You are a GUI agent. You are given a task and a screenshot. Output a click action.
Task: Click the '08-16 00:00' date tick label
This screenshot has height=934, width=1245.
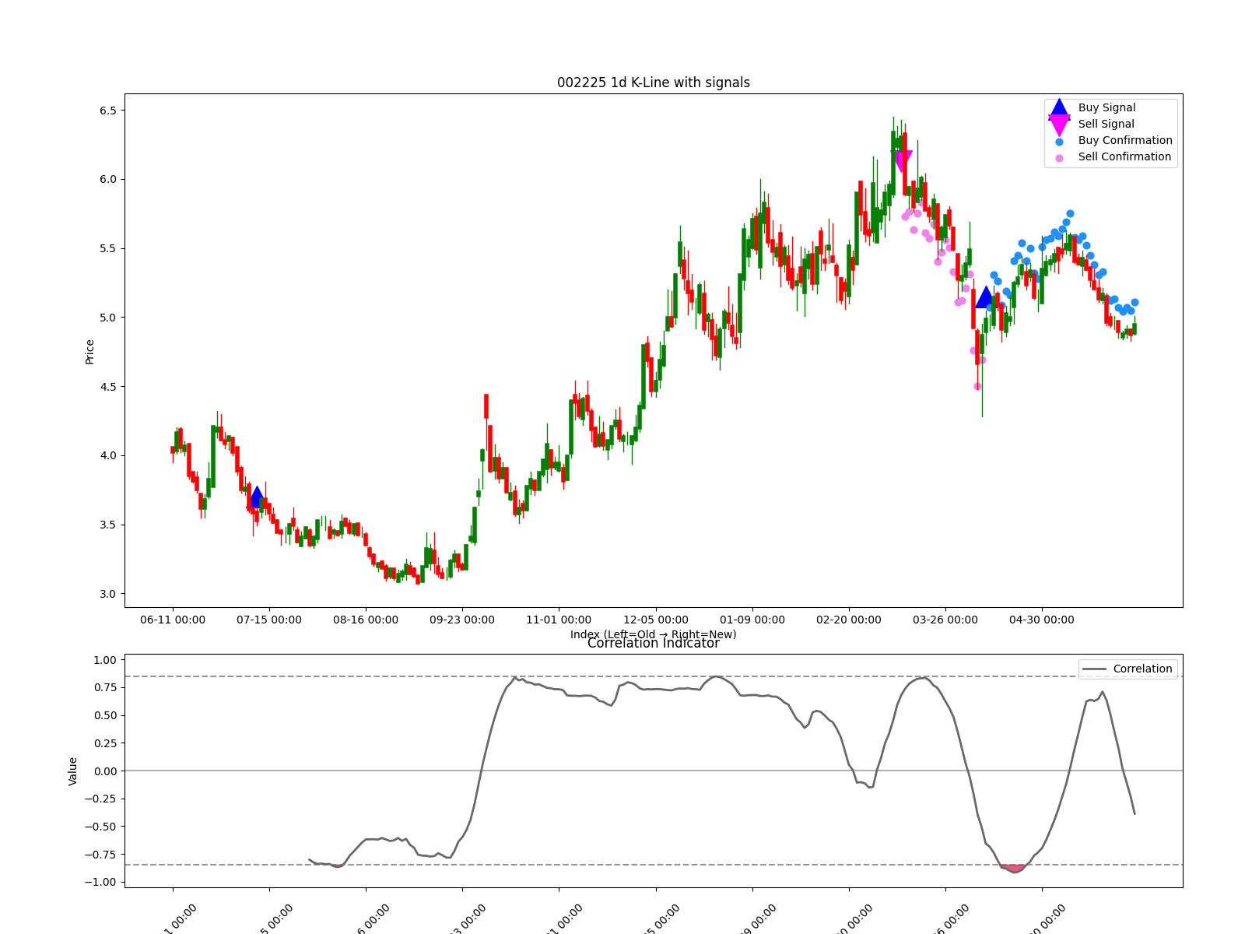[366, 620]
